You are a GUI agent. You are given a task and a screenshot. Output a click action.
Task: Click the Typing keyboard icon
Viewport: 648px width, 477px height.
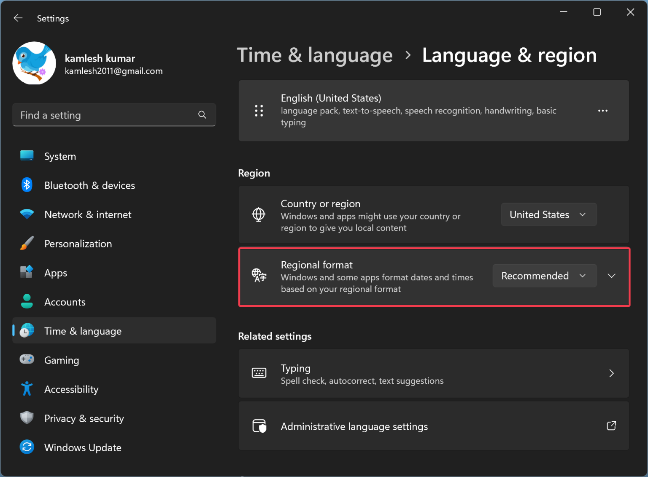(x=259, y=373)
